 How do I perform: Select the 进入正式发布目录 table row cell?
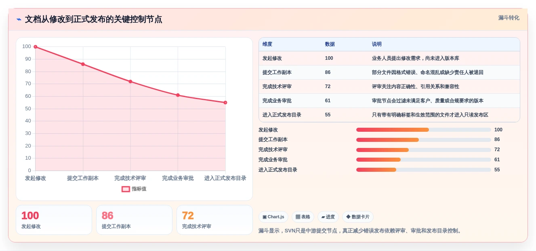pyautogui.click(x=282, y=115)
